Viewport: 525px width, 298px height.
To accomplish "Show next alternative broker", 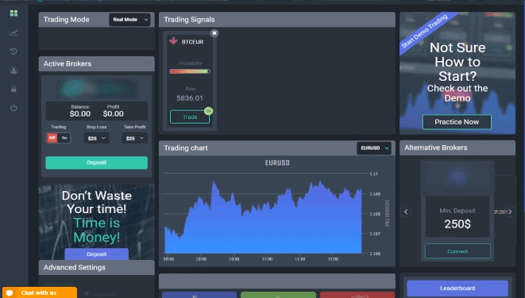I will (510, 212).
